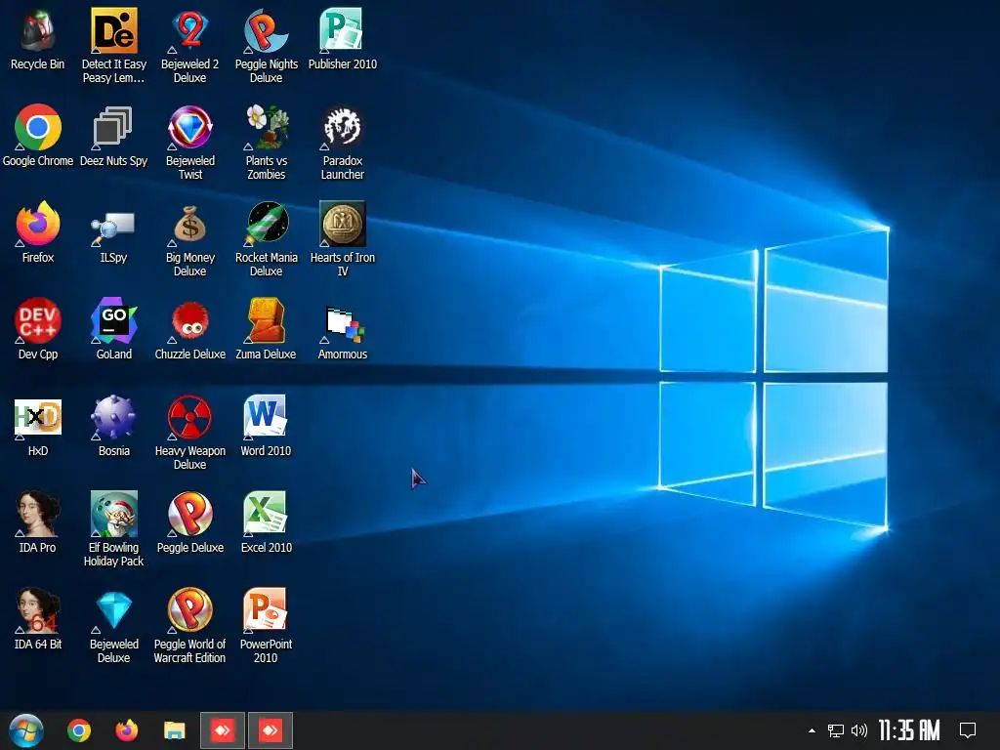Click the Chrome taskbar icon
The width and height of the screenshot is (1000, 750).
79,730
